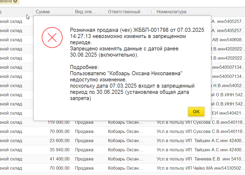Select the row with amount 119 000,00

(x=123, y=122)
